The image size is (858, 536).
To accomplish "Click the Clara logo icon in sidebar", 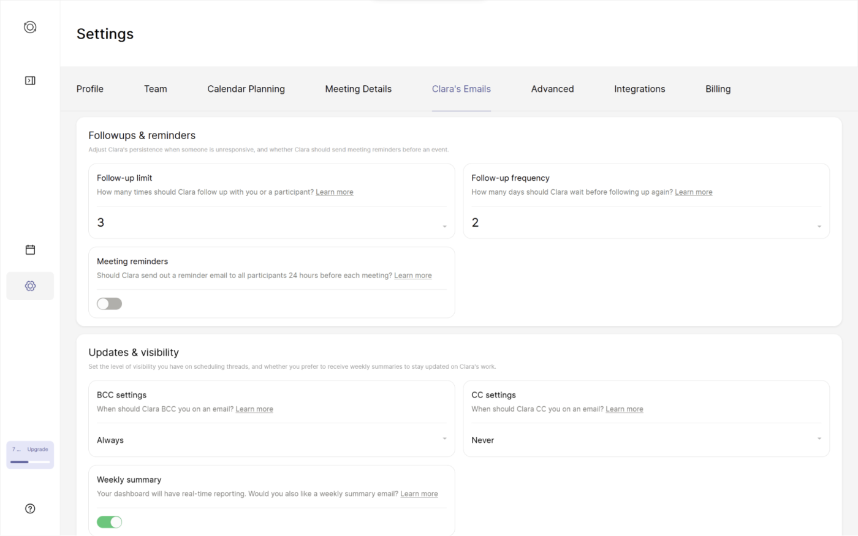I will [30, 27].
